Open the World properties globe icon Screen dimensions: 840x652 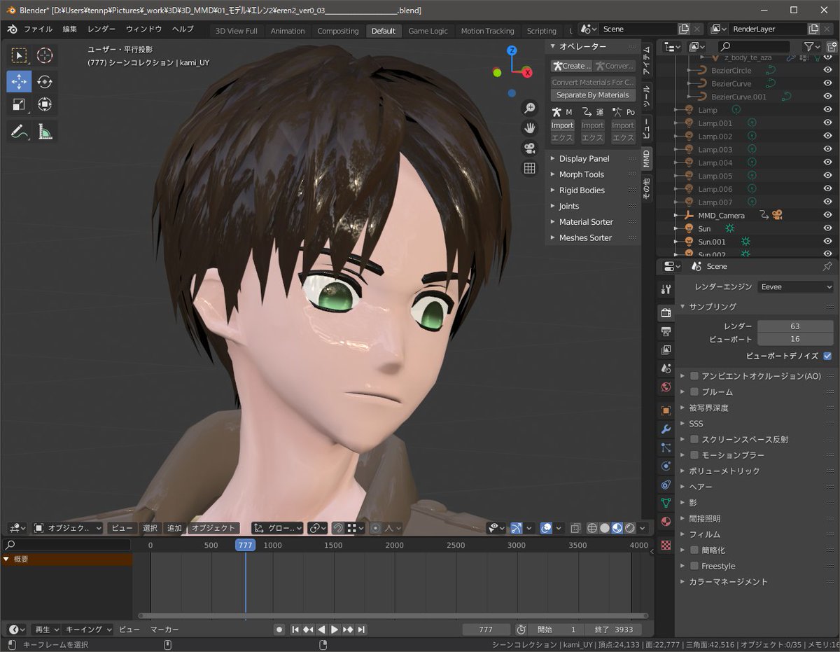[666, 387]
